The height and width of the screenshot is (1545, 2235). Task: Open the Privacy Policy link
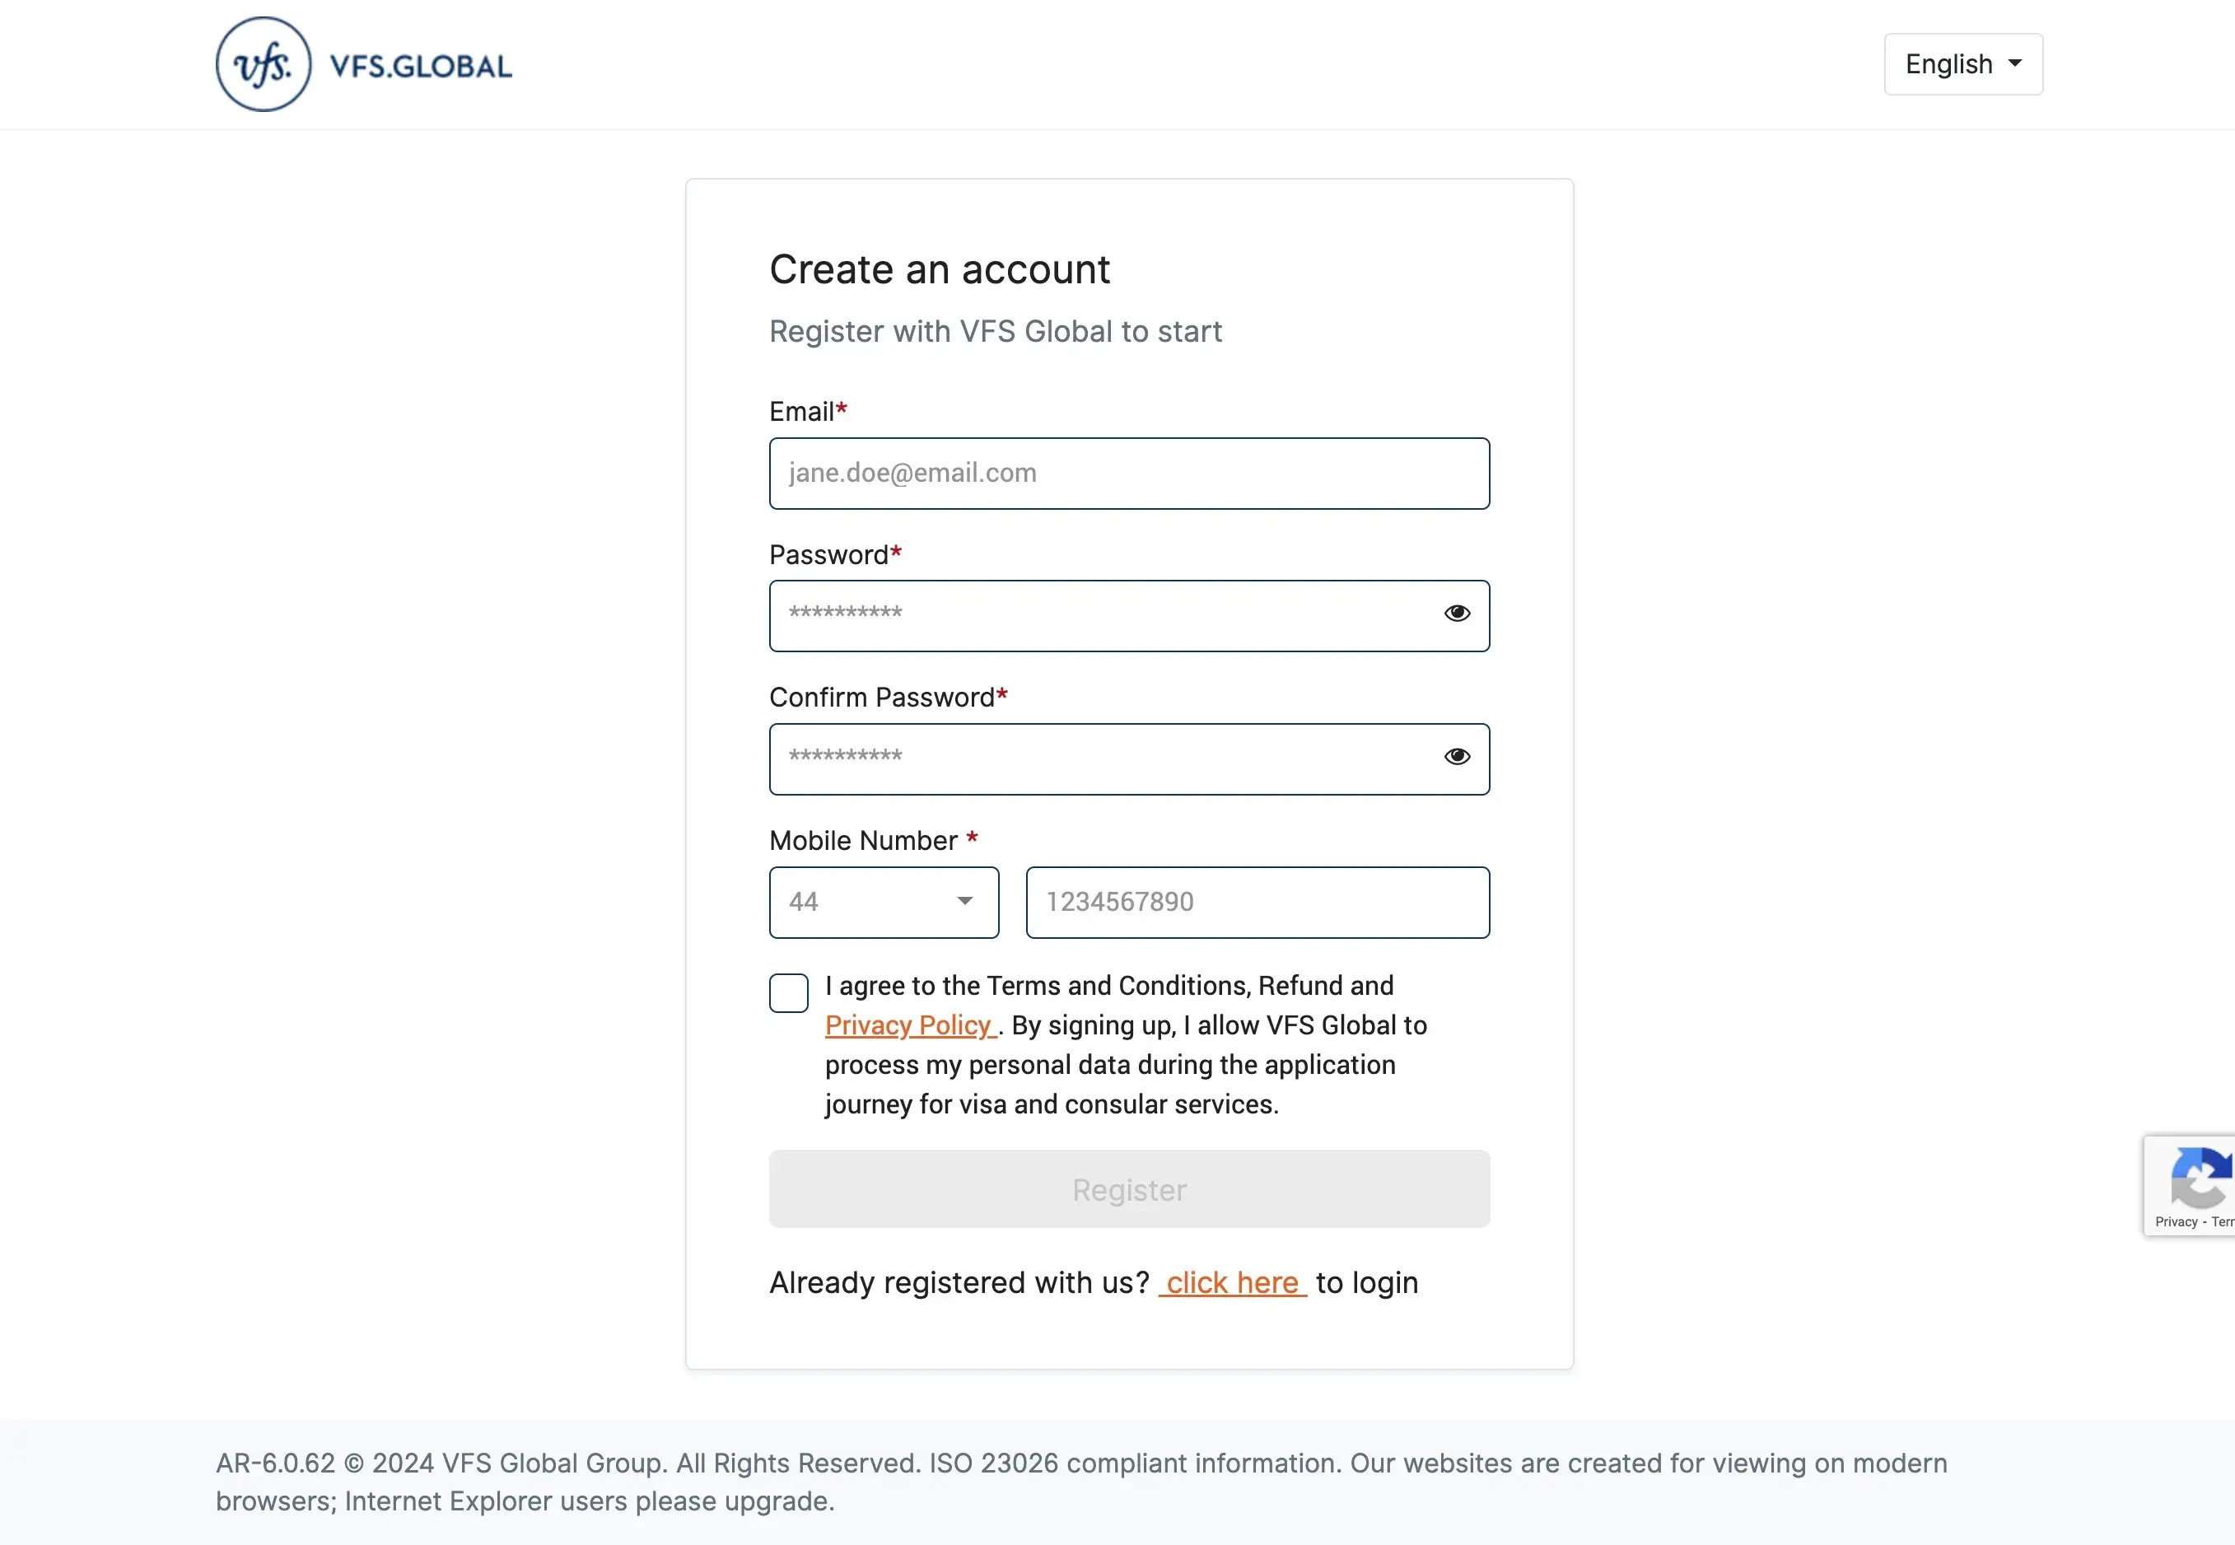pos(910,1025)
